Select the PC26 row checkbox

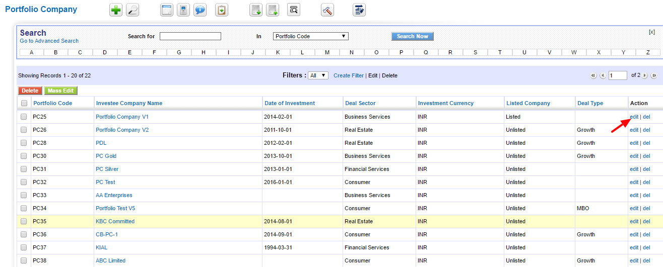(24, 130)
